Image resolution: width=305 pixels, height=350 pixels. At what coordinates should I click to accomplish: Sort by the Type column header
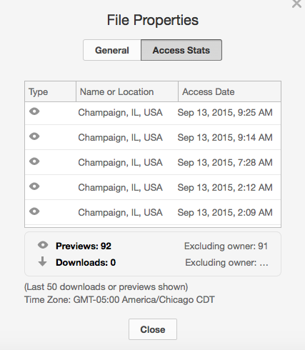(51, 91)
